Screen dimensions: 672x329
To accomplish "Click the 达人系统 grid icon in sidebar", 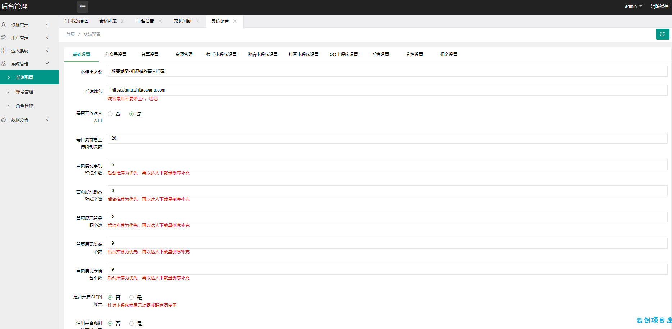I will pyautogui.click(x=4, y=51).
